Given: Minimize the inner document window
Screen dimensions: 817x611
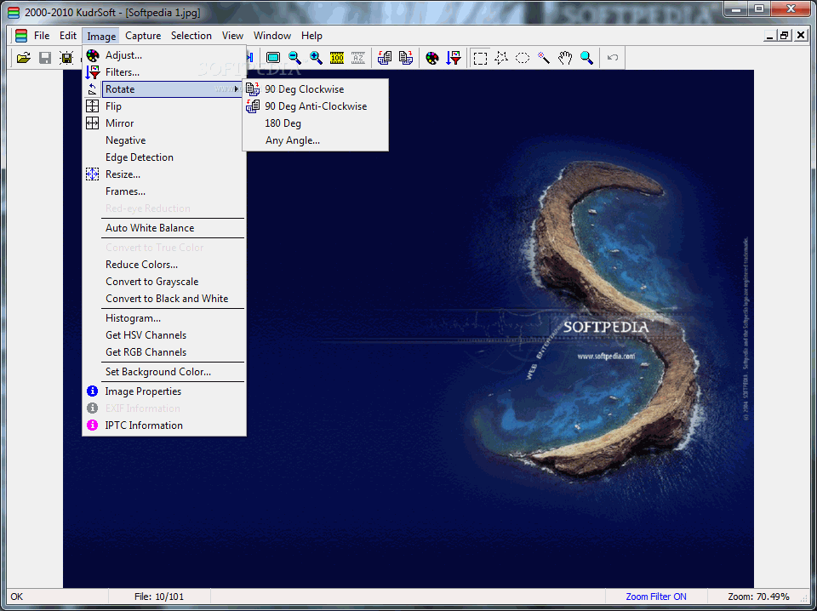Looking at the screenshot, I should 770,36.
